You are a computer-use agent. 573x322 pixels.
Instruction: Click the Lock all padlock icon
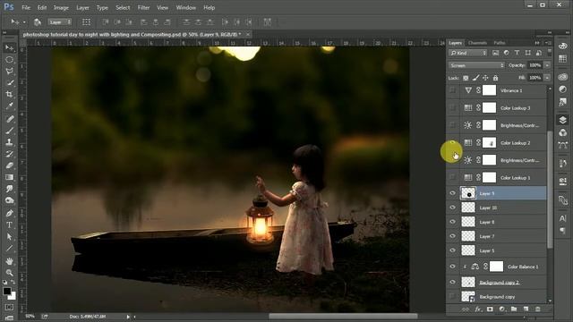pyautogui.click(x=495, y=78)
